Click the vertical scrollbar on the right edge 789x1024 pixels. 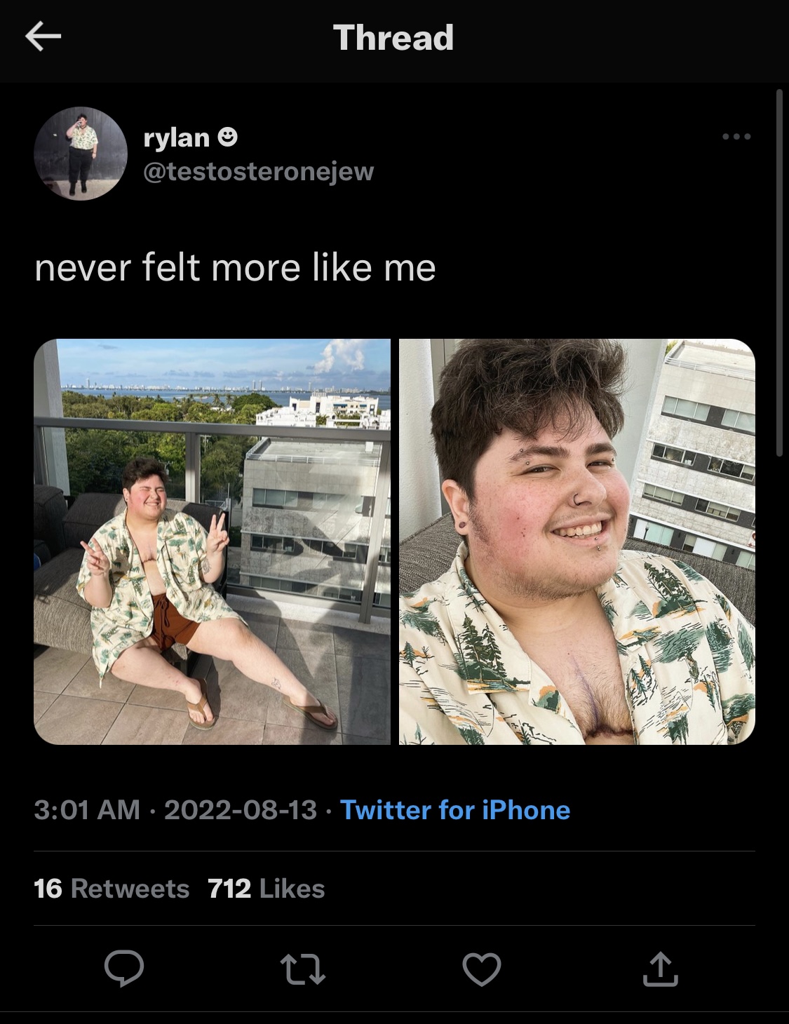779,272
